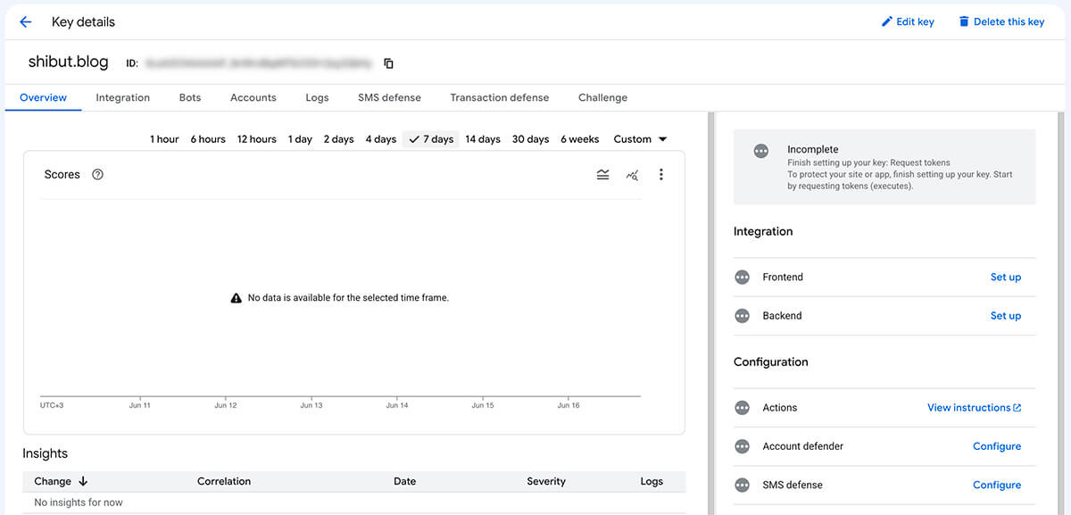The width and height of the screenshot is (1071, 515).
Task: Click the vertical scrollbar of the main panel
Action: (x=710, y=312)
